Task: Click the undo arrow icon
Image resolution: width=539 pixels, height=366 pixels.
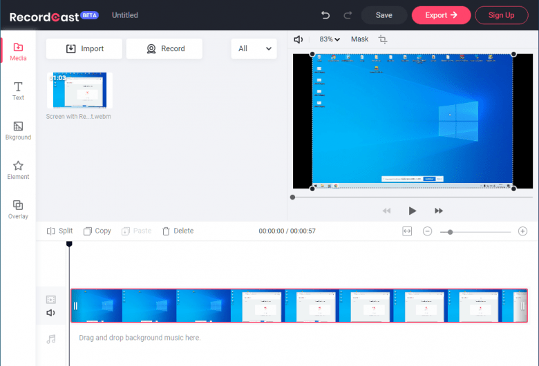Action: click(x=325, y=15)
